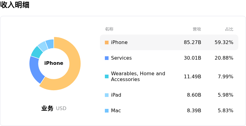The width and height of the screenshot is (246, 126).
Task: Select the iPhone row in the table
Action: click(x=169, y=43)
